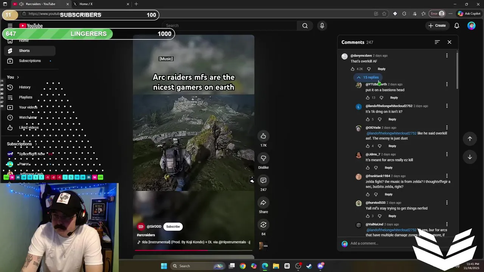
Task: Open a new browser tab
Action: click(136, 4)
